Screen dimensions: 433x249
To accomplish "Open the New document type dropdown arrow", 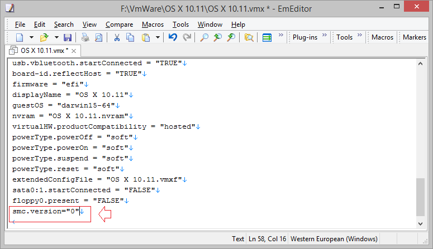I will tap(31, 37).
